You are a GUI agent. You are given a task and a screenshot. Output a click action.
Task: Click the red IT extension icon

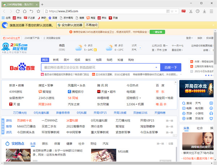(x=183, y=11)
